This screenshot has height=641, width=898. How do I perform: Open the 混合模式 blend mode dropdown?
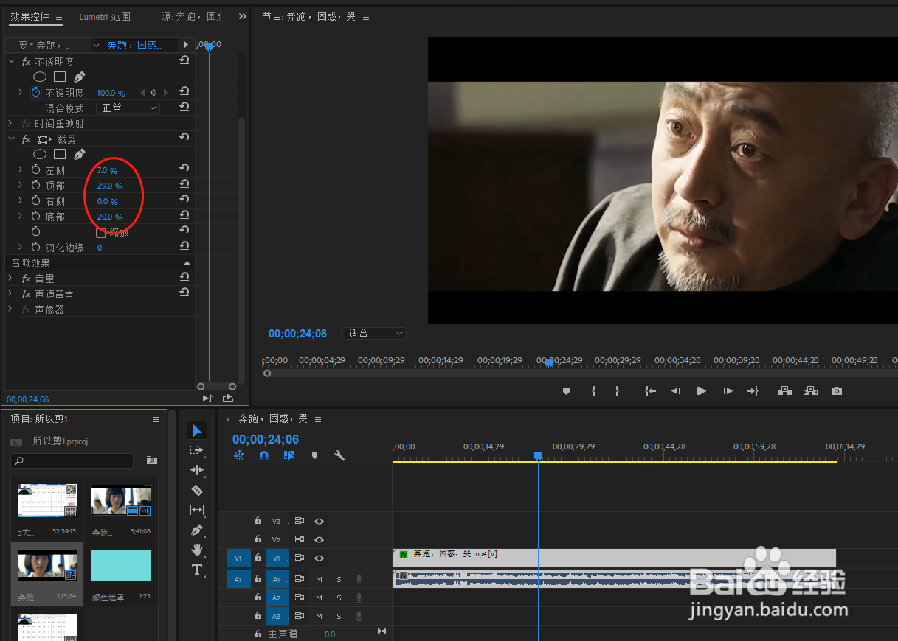click(129, 108)
